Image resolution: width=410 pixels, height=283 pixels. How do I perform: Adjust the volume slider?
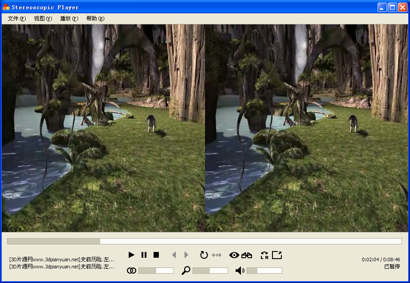265,270
